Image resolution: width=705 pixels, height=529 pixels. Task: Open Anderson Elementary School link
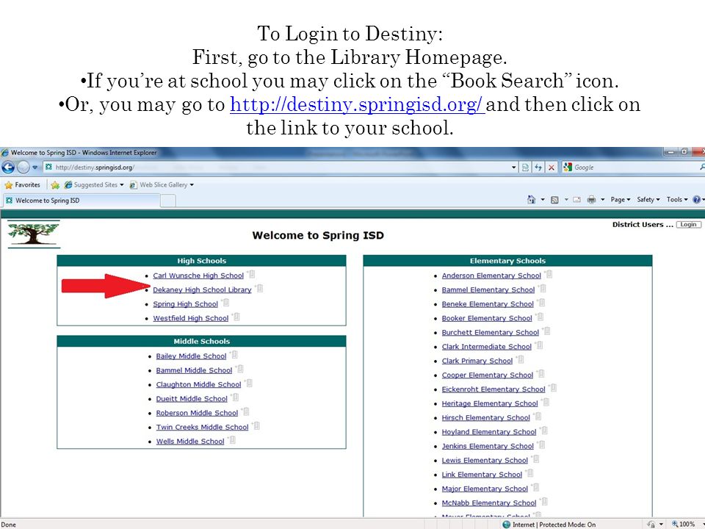pos(491,276)
